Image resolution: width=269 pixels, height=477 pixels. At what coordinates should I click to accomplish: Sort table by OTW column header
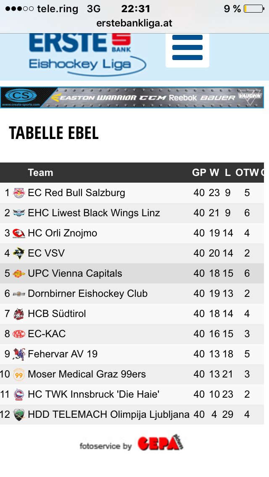click(x=247, y=173)
